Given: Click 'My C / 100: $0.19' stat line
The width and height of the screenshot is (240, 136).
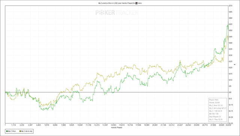Looking at the screenshot, I should 216,111.
